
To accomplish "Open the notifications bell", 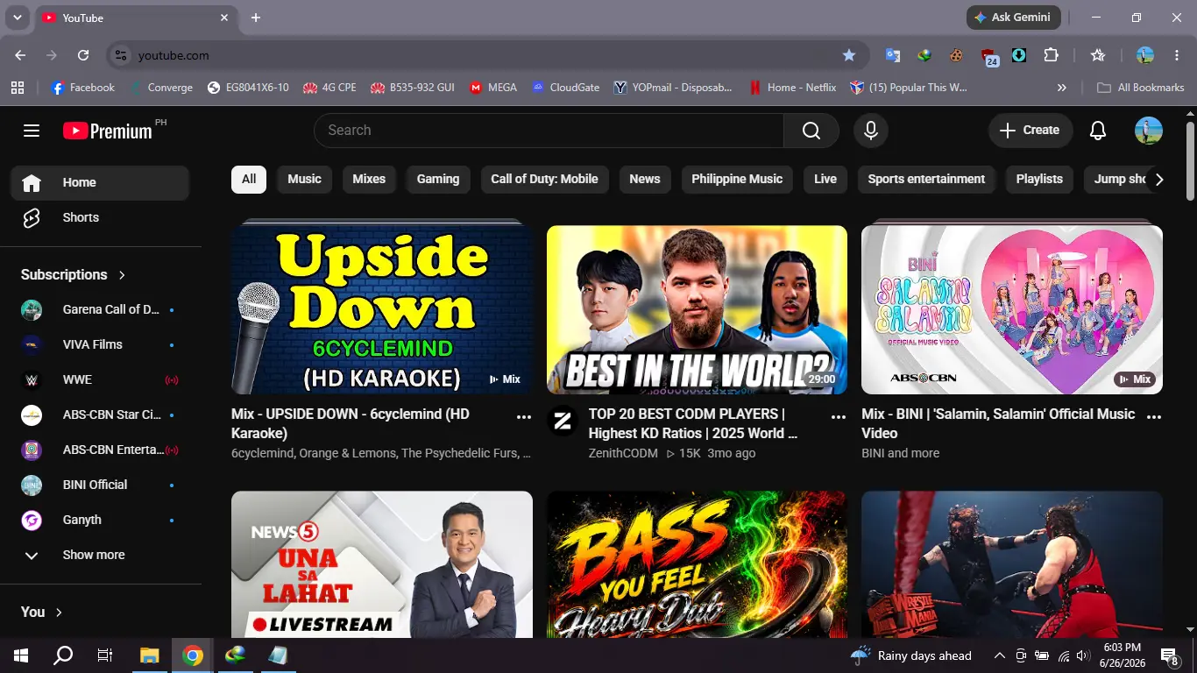I will pos(1098,131).
